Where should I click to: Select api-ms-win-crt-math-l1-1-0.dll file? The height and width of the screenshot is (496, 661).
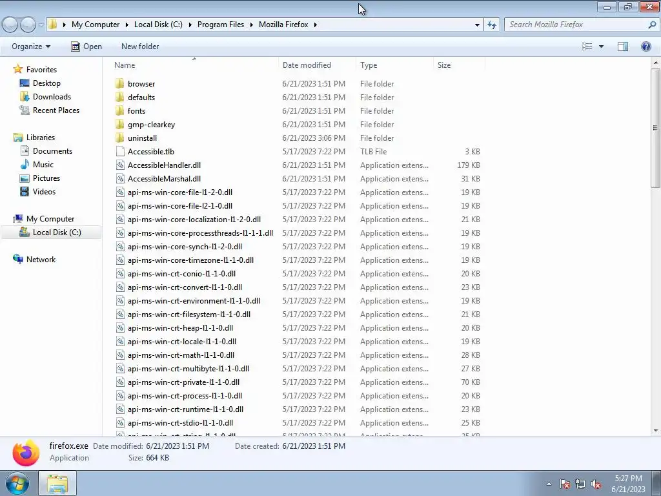(x=181, y=355)
